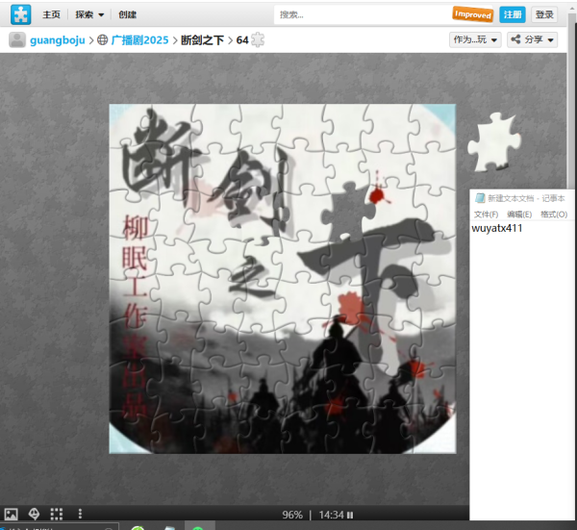577x530 pixels.
Task: Expand the 探索 dropdown menu
Action: tap(89, 14)
